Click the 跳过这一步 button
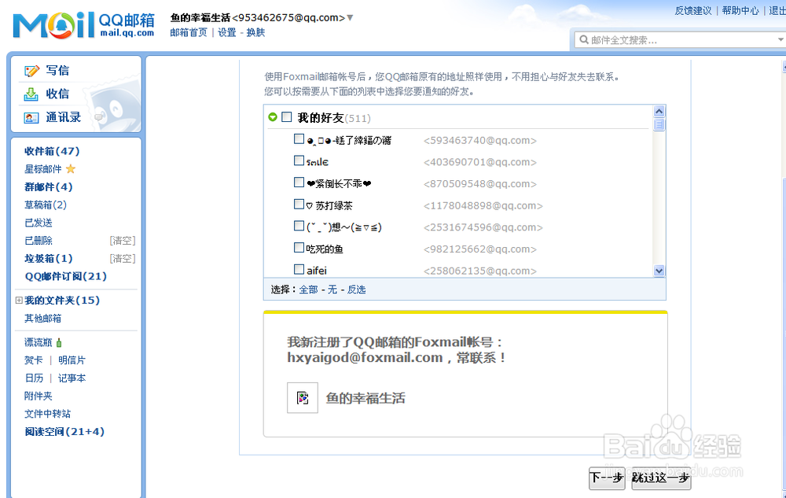Image resolution: width=786 pixels, height=498 pixels. point(661,478)
